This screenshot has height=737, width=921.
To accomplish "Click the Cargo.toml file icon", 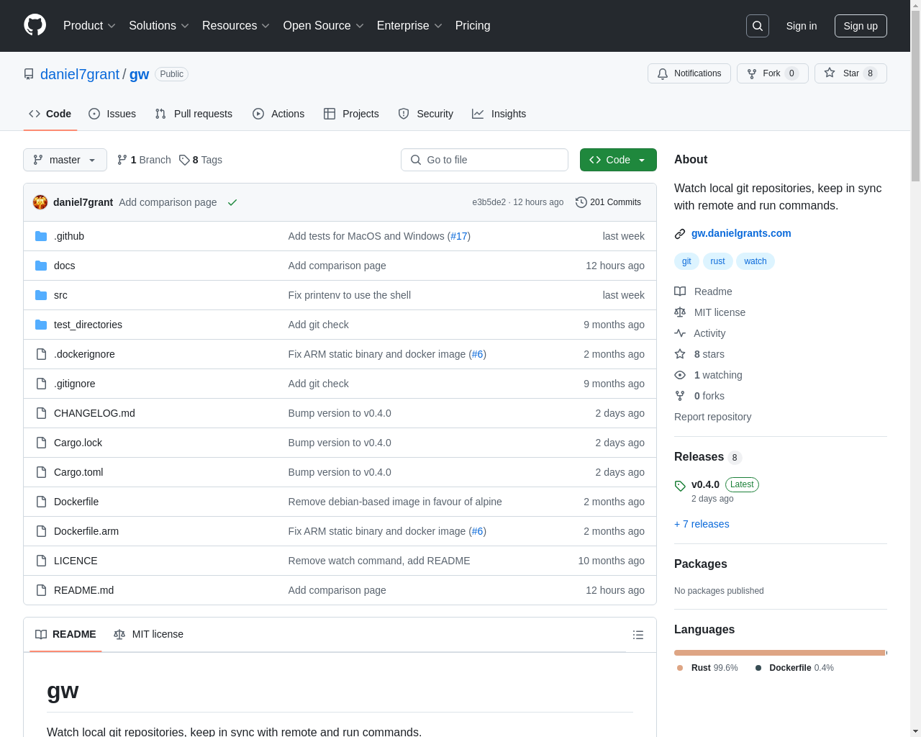I will click(x=41, y=472).
